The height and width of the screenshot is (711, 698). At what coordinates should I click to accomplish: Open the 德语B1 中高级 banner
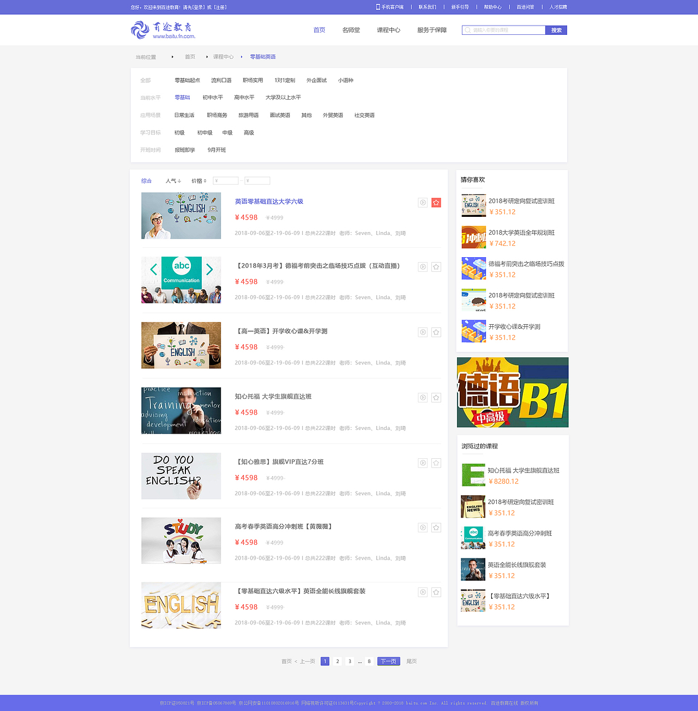(513, 392)
